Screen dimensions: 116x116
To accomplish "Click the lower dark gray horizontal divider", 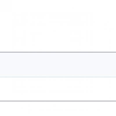I will (x=58, y=101).
